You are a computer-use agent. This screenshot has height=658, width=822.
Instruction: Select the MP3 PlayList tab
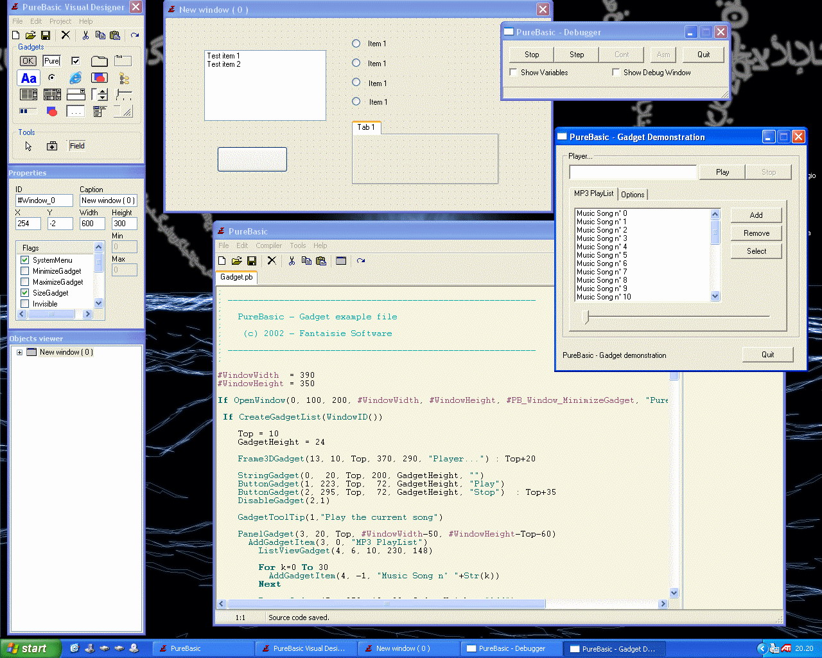tap(593, 193)
